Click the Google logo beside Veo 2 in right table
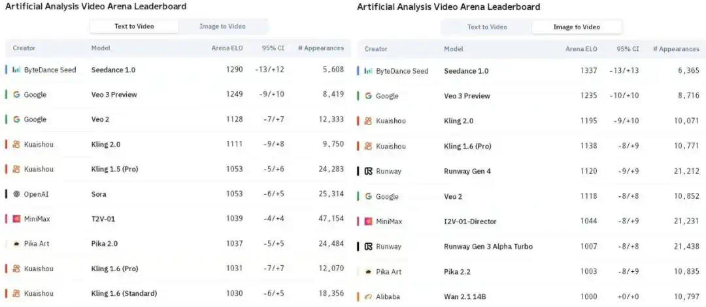706x307 pixels. pyautogui.click(x=368, y=196)
